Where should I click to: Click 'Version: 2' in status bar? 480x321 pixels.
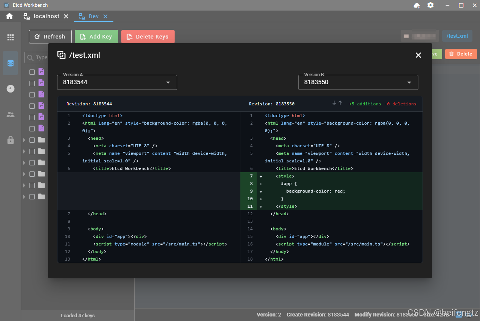pyautogui.click(x=269, y=315)
